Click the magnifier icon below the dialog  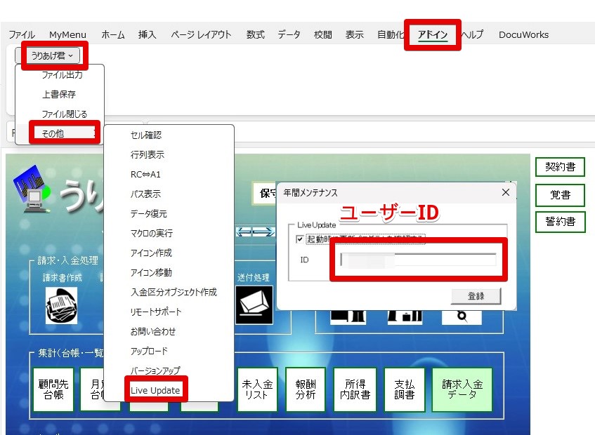point(462,316)
